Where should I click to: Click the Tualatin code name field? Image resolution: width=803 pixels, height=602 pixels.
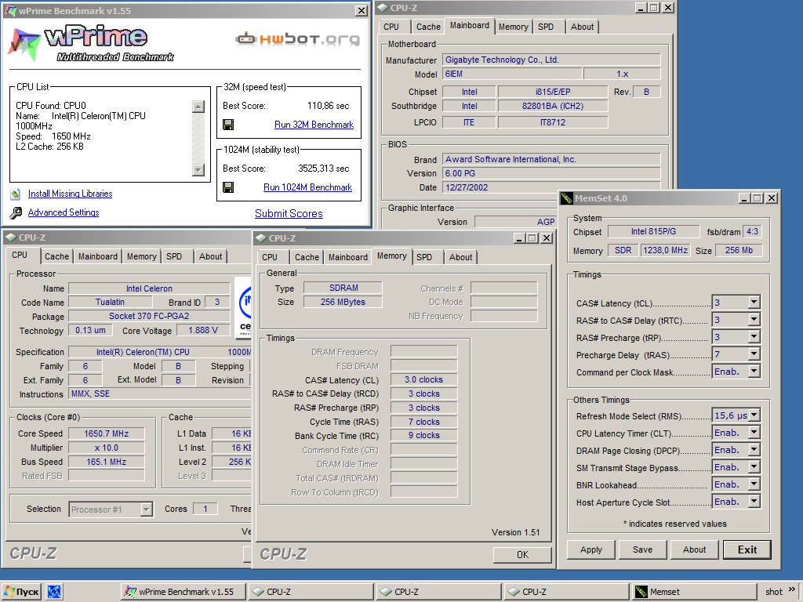pos(110,302)
